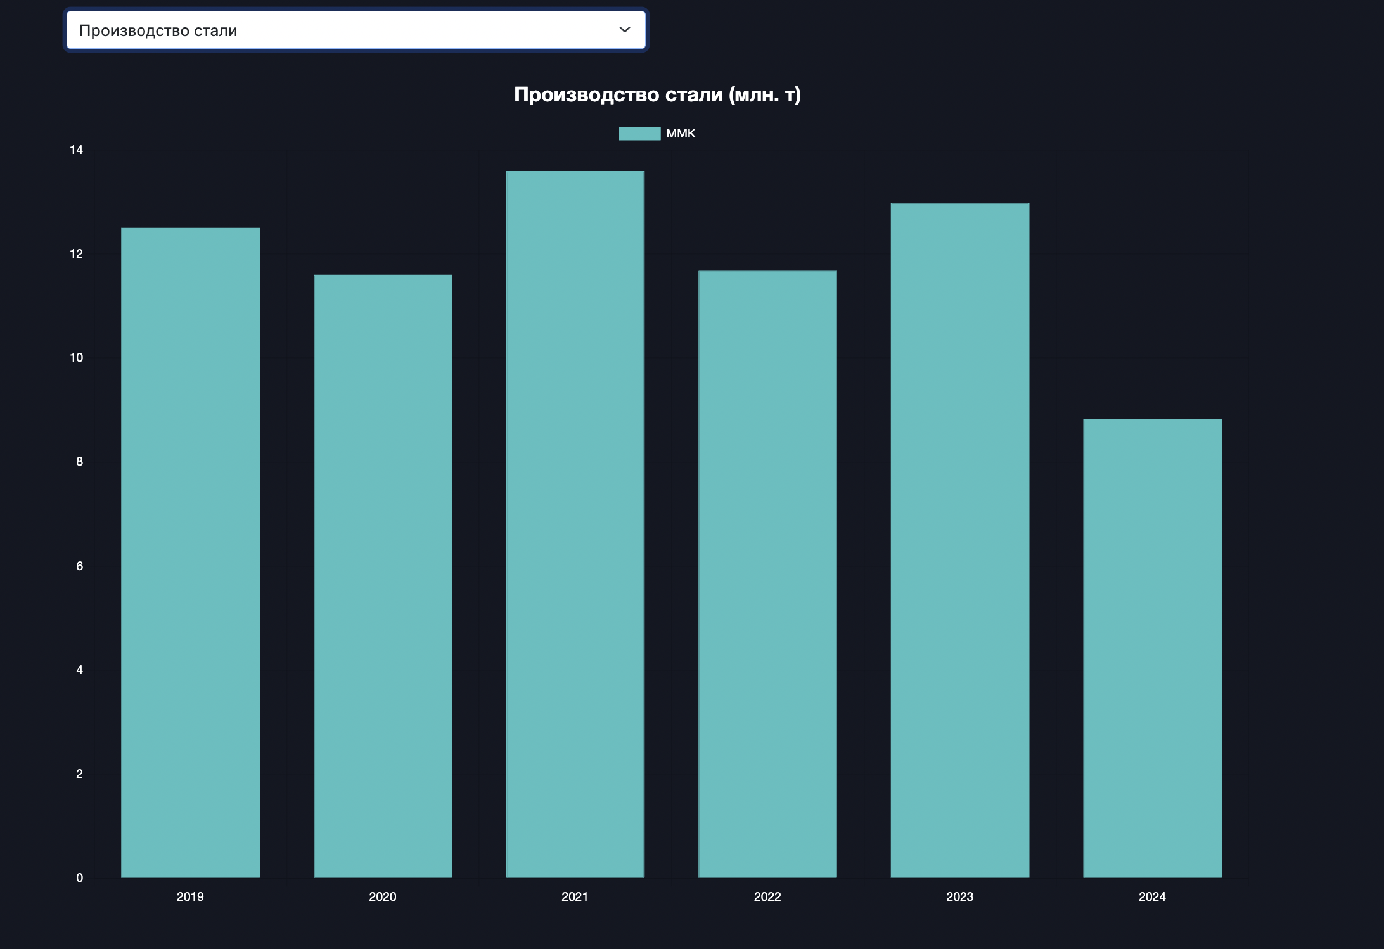
Task: Select the 2020 bar
Action: pyautogui.click(x=383, y=576)
